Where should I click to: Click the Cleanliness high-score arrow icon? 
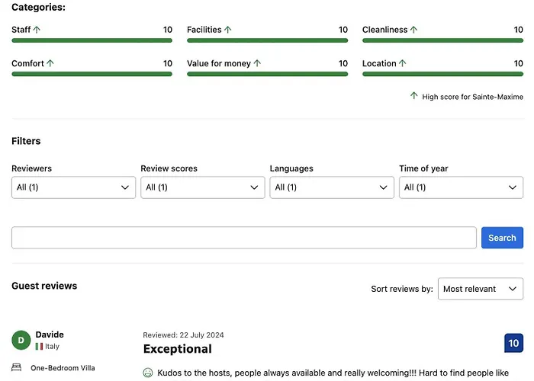click(413, 30)
